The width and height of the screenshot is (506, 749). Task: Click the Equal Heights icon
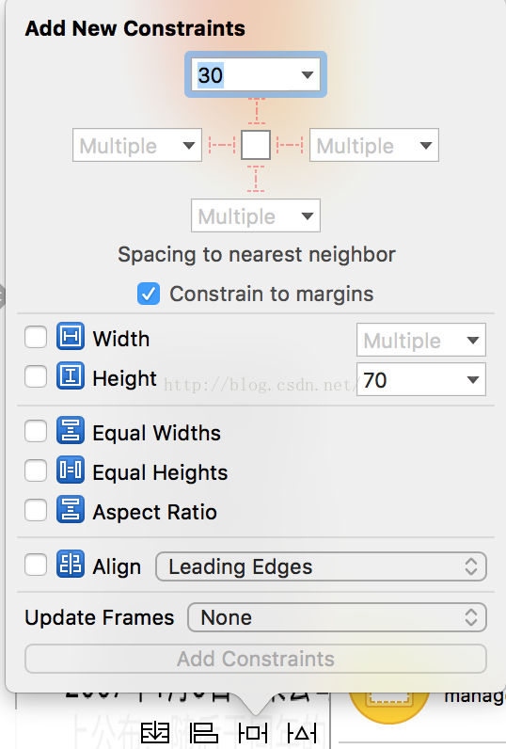click(71, 470)
